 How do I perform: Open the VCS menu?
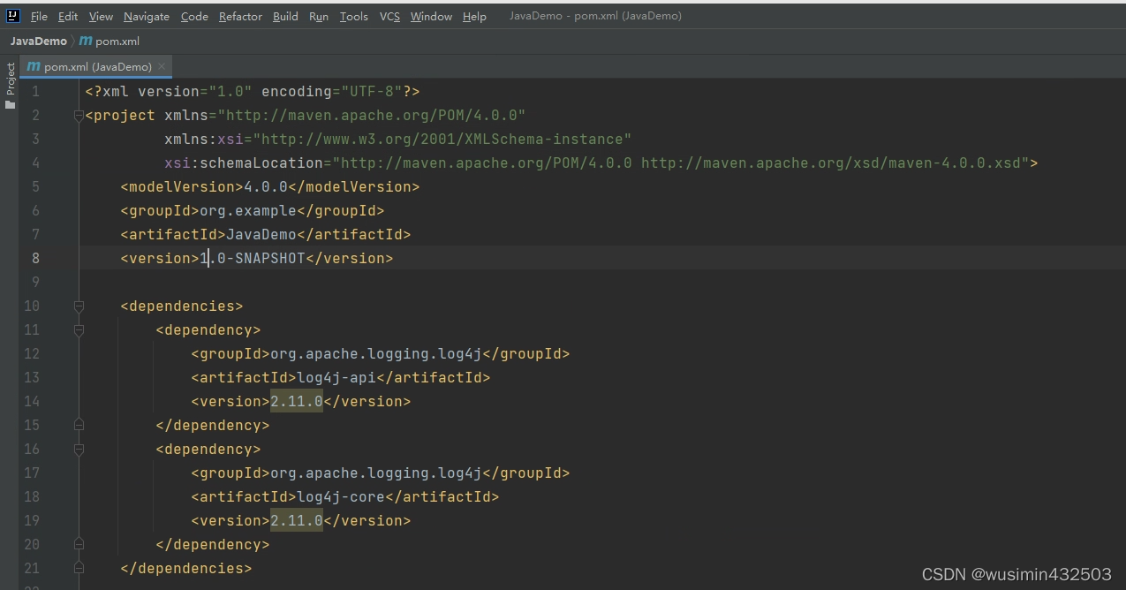coord(389,17)
